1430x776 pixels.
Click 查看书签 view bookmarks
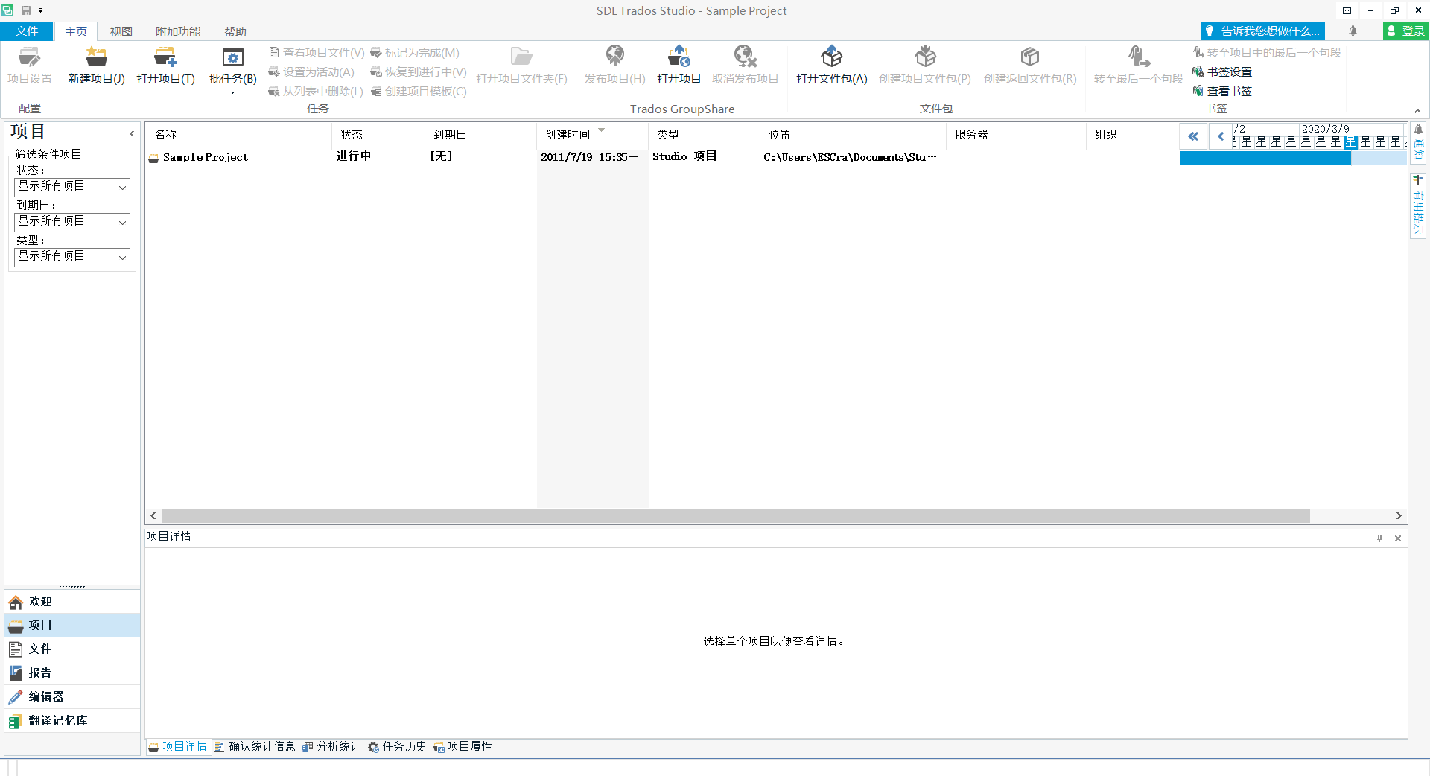(x=1222, y=92)
